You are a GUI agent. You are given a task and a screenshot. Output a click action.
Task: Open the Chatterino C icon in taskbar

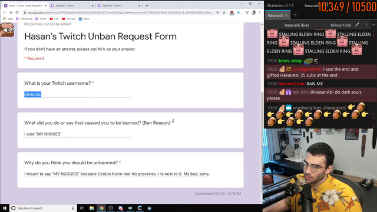click(x=140, y=208)
